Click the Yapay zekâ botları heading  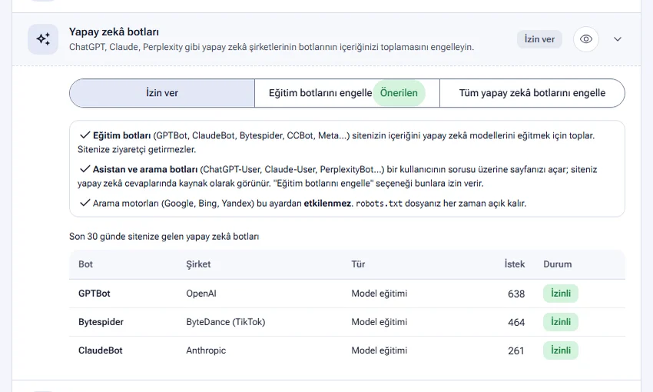point(114,32)
